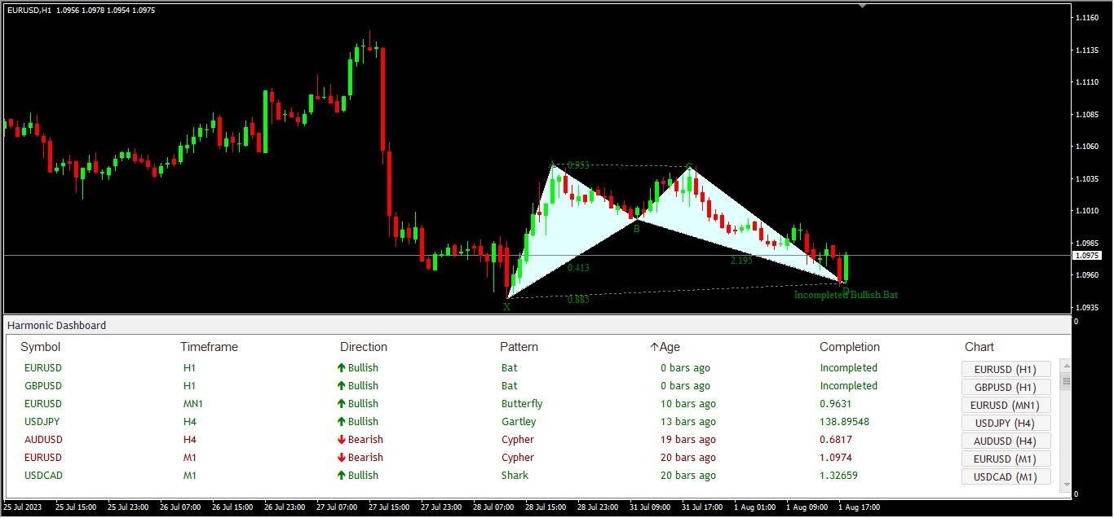Click the 0.6817 completion value

coord(836,440)
